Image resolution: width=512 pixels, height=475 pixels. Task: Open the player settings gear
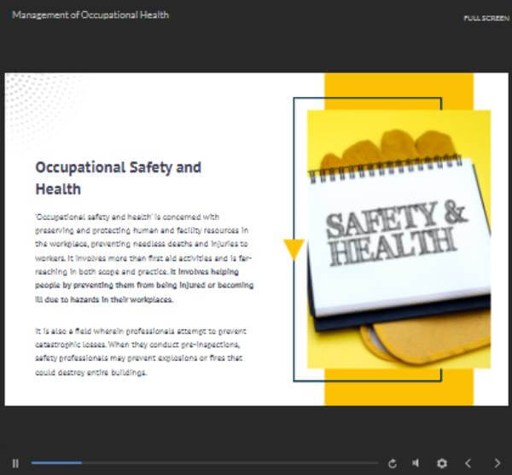tap(441, 463)
